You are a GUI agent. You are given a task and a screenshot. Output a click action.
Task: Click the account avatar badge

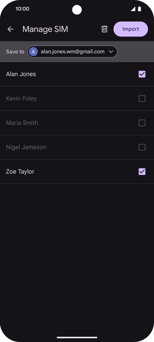pyautogui.click(x=33, y=52)
